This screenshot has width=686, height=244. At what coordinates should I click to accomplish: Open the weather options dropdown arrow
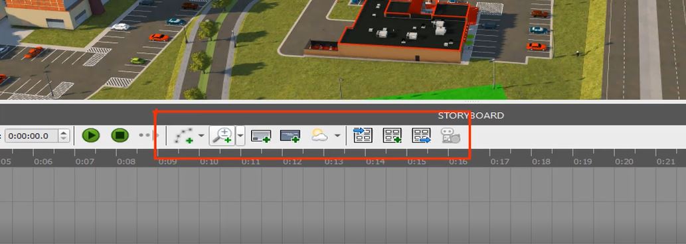[337, 136]
